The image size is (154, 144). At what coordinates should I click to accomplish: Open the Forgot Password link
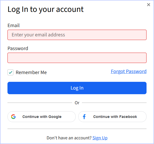(129, 71)
